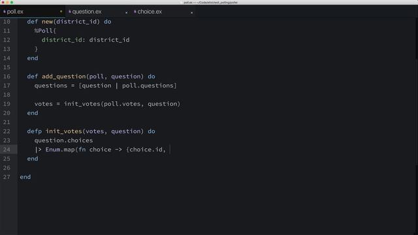Click the Elixir file icon on choice.ex tab
This screenshot has width=418, height=235.
click(x=135, y=12)
